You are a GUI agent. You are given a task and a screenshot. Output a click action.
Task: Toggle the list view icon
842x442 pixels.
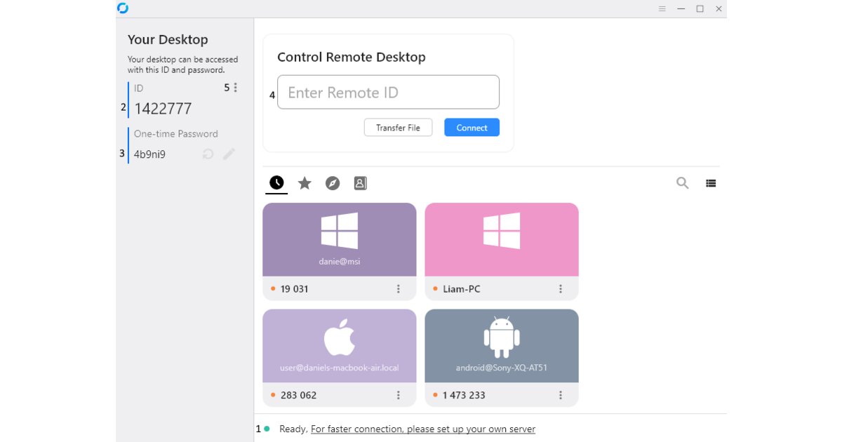point(711,183)
